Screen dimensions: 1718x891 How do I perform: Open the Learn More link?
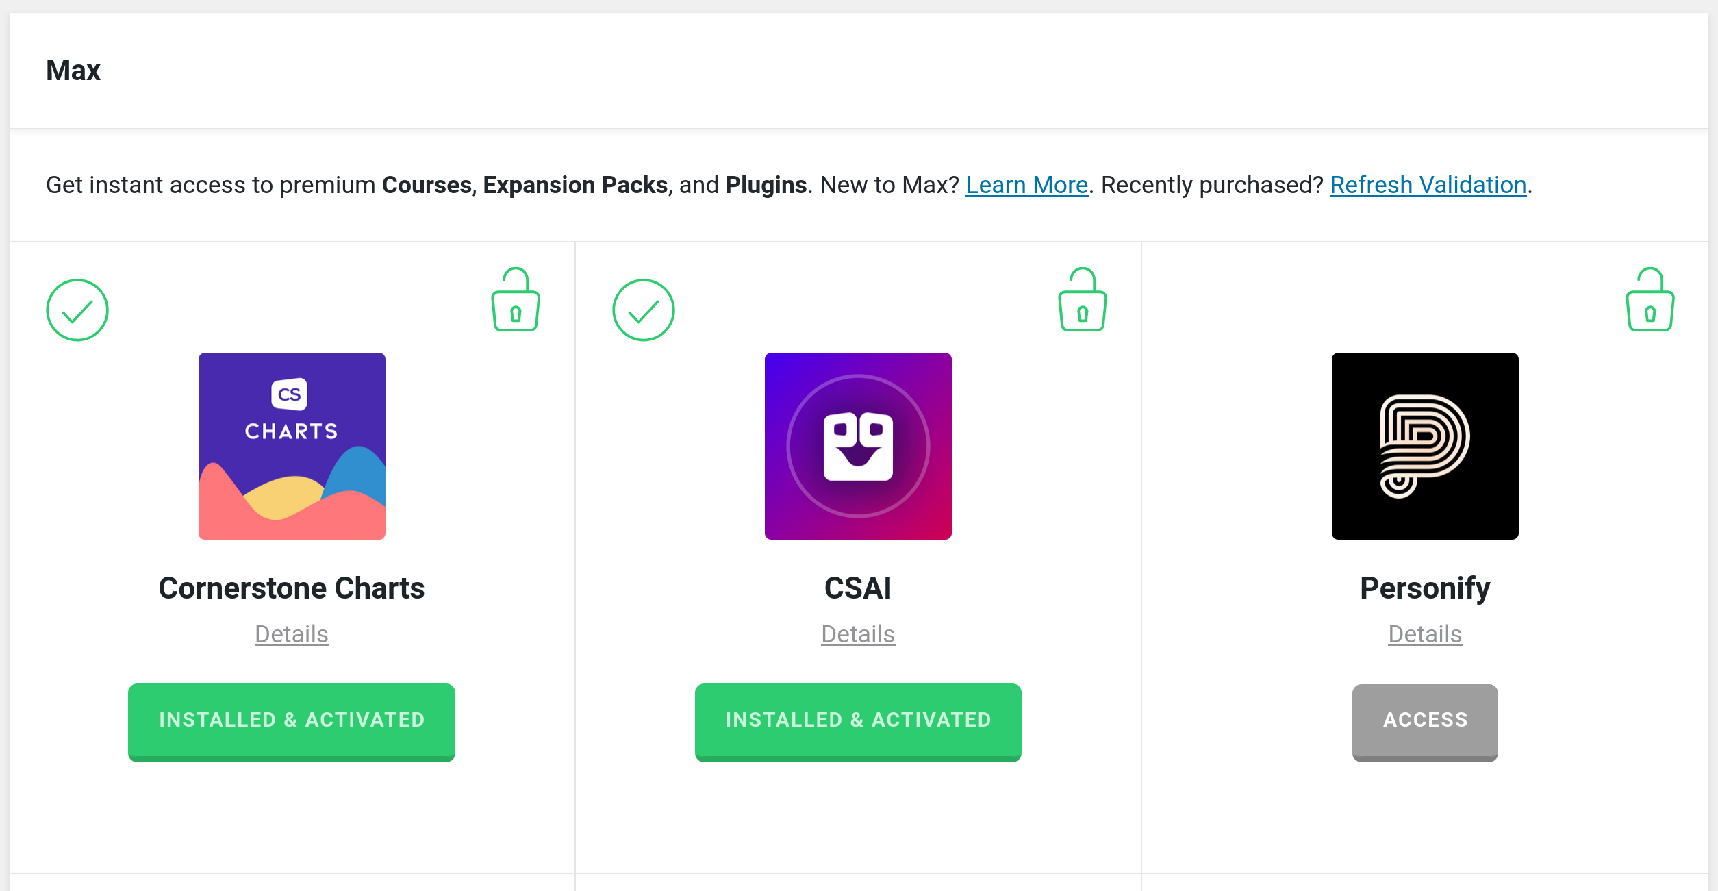[1026, 185]
